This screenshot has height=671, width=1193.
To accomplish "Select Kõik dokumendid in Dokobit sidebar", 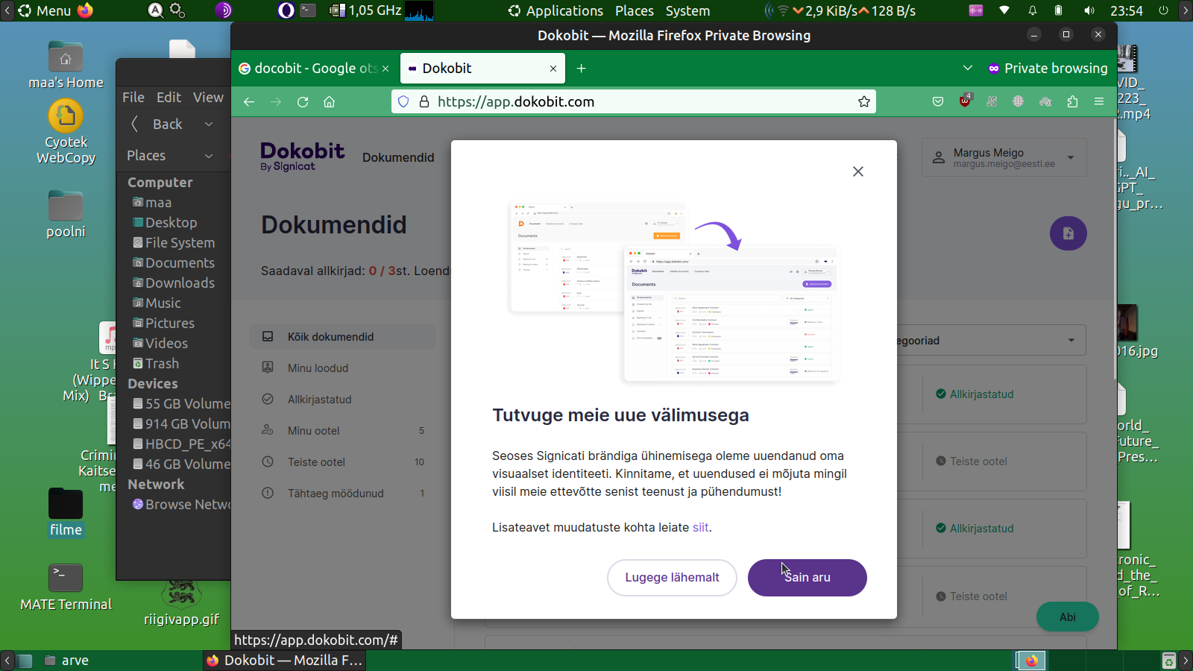I will coord(343,337).
